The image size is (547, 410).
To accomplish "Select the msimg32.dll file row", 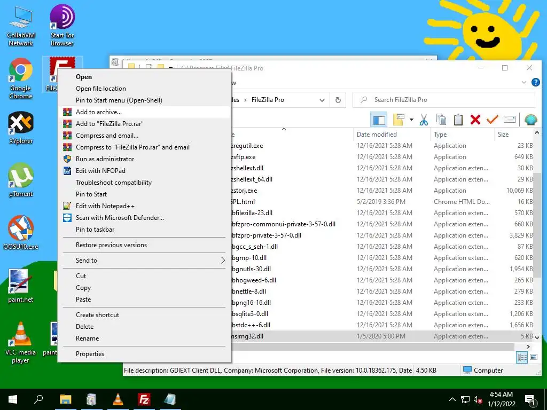I will pyautogui.click(x=382, y=336).
